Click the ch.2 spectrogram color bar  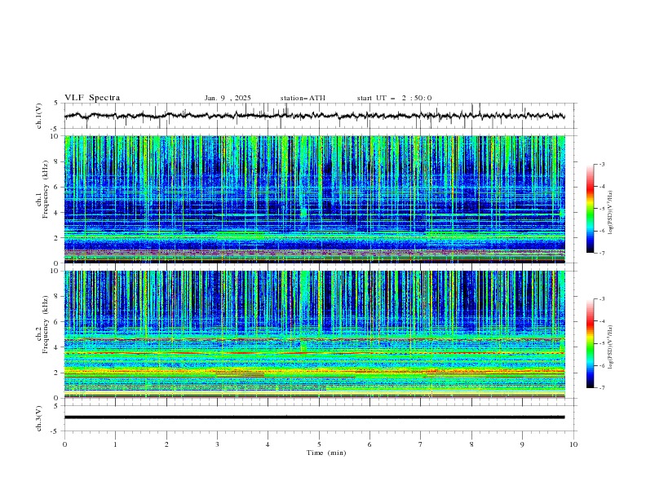click(590, 343)
